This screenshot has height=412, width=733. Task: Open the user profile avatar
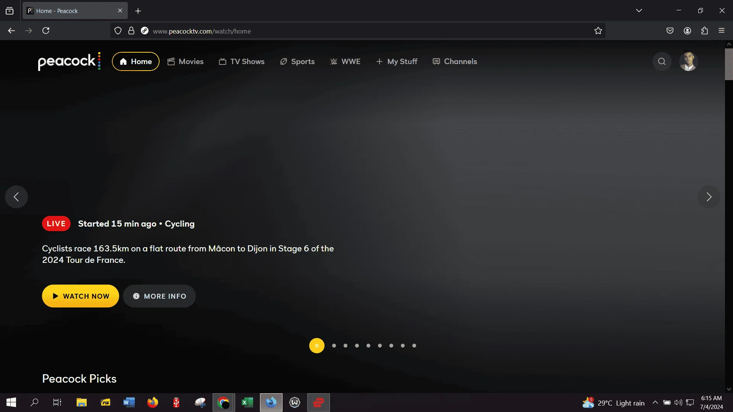click(688, 61)
